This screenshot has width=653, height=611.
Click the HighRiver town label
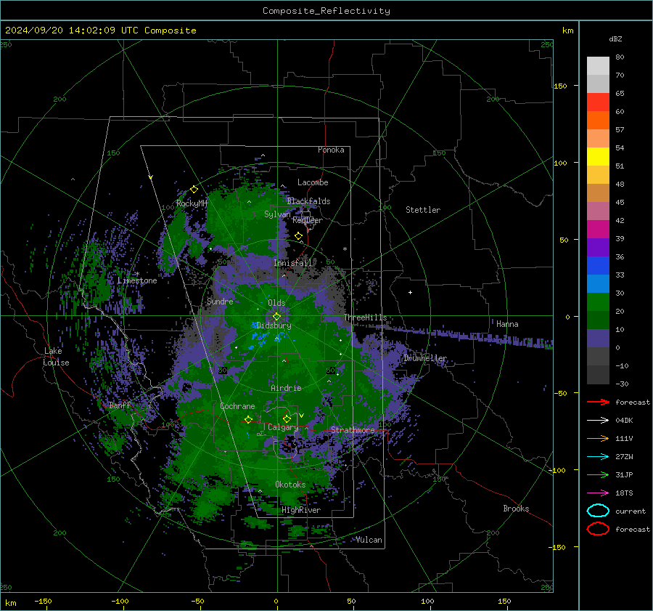[301, 510]
